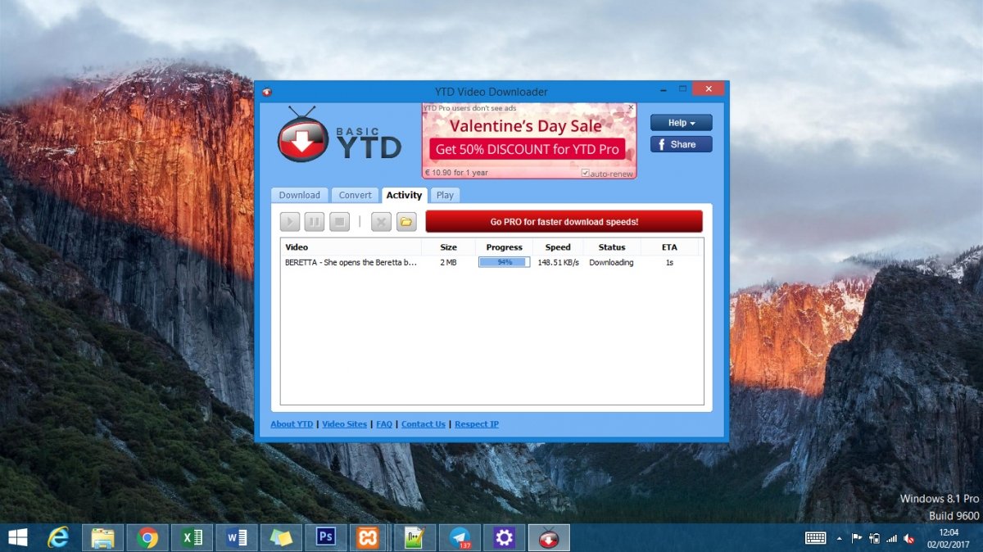Open the Play tab

pos(445,195)
